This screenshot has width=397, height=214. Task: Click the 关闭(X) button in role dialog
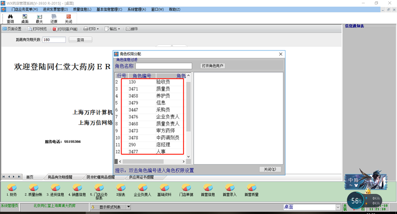270,169
